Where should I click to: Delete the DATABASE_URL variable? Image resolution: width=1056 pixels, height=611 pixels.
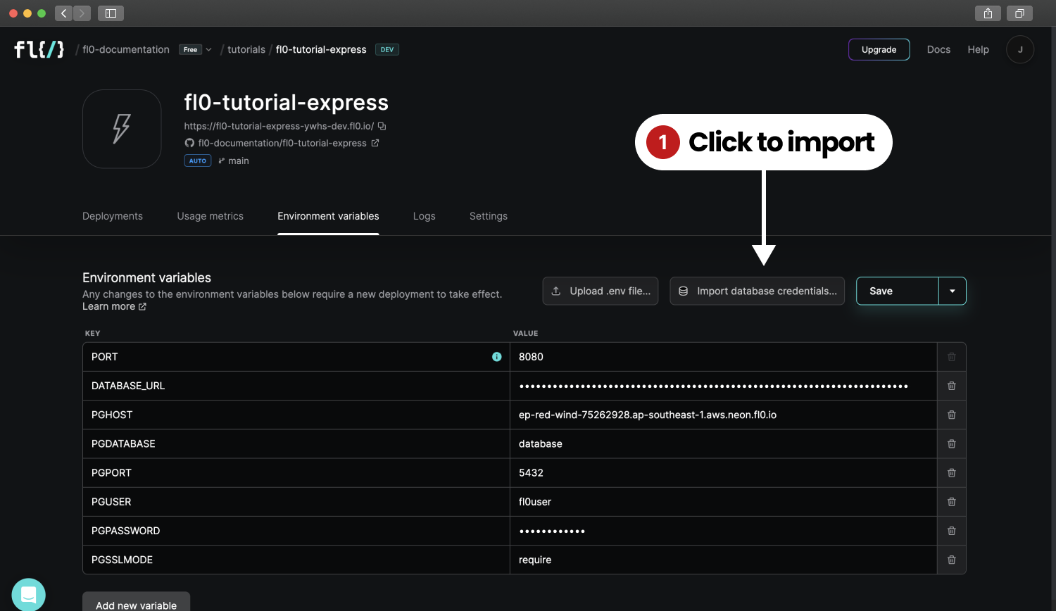(951, 386)
